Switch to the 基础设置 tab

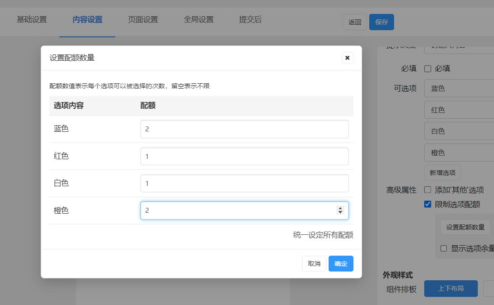coord(32,20)
